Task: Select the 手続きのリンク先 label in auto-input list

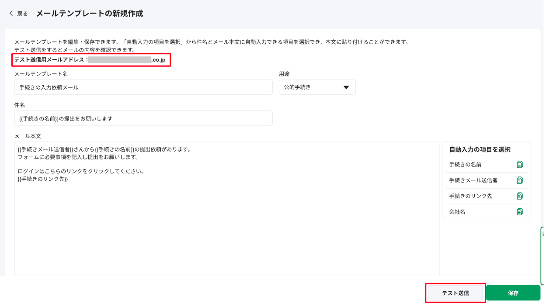Action: coord(470,196)
